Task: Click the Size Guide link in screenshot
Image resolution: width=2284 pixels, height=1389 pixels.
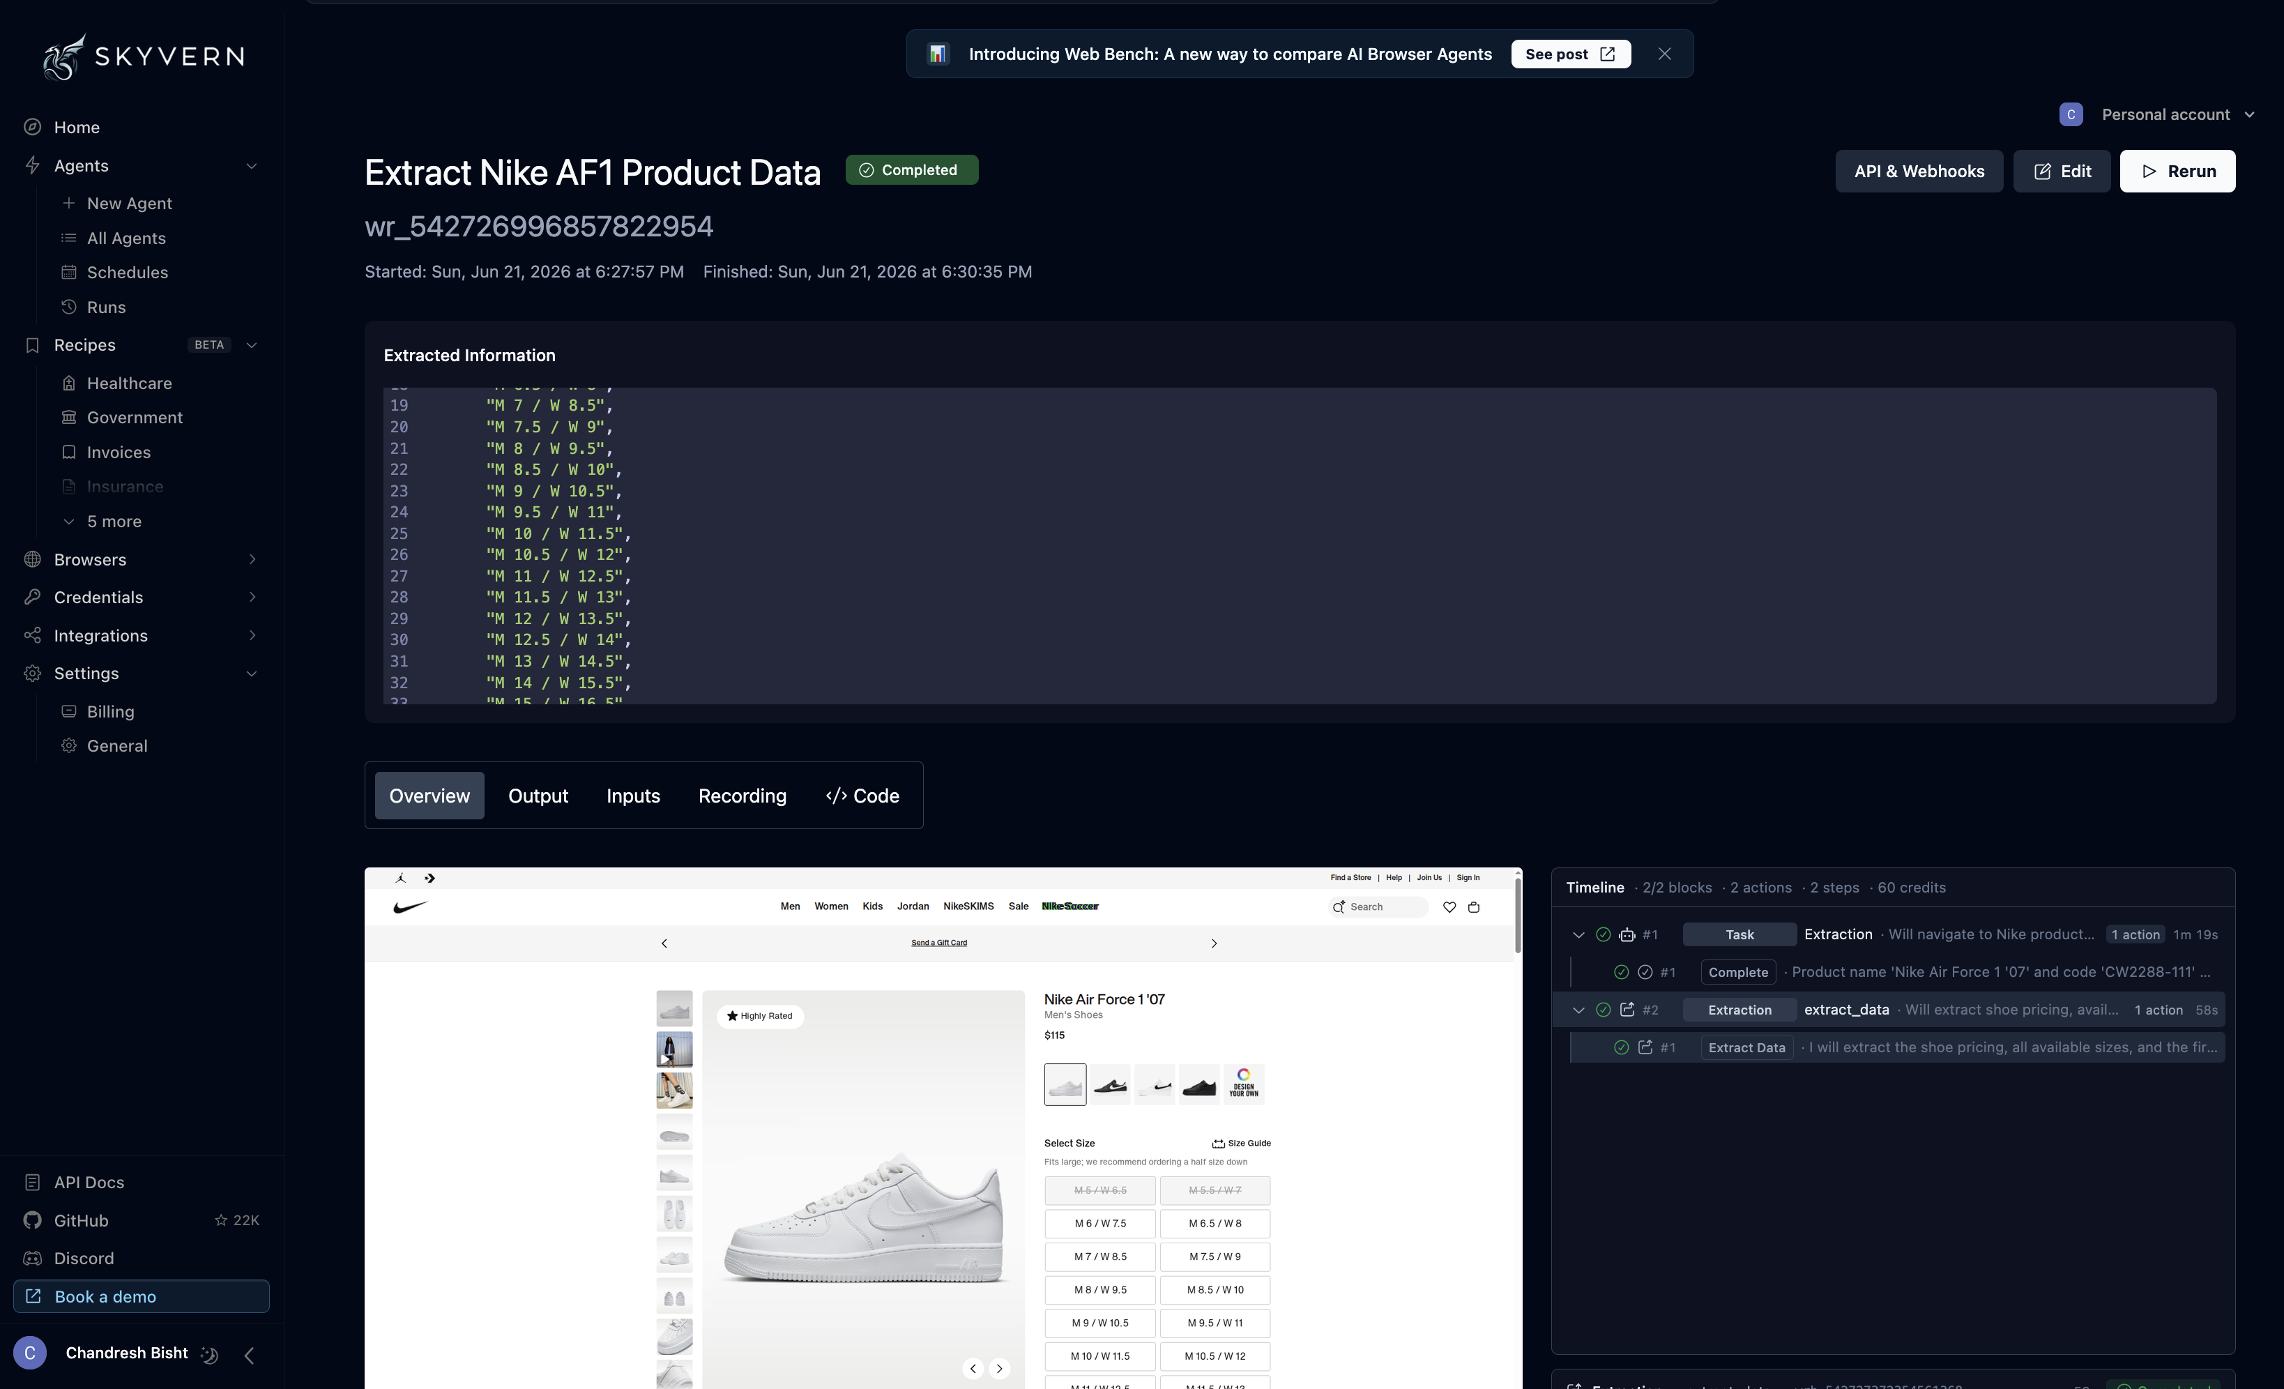Action: 1241,1144
